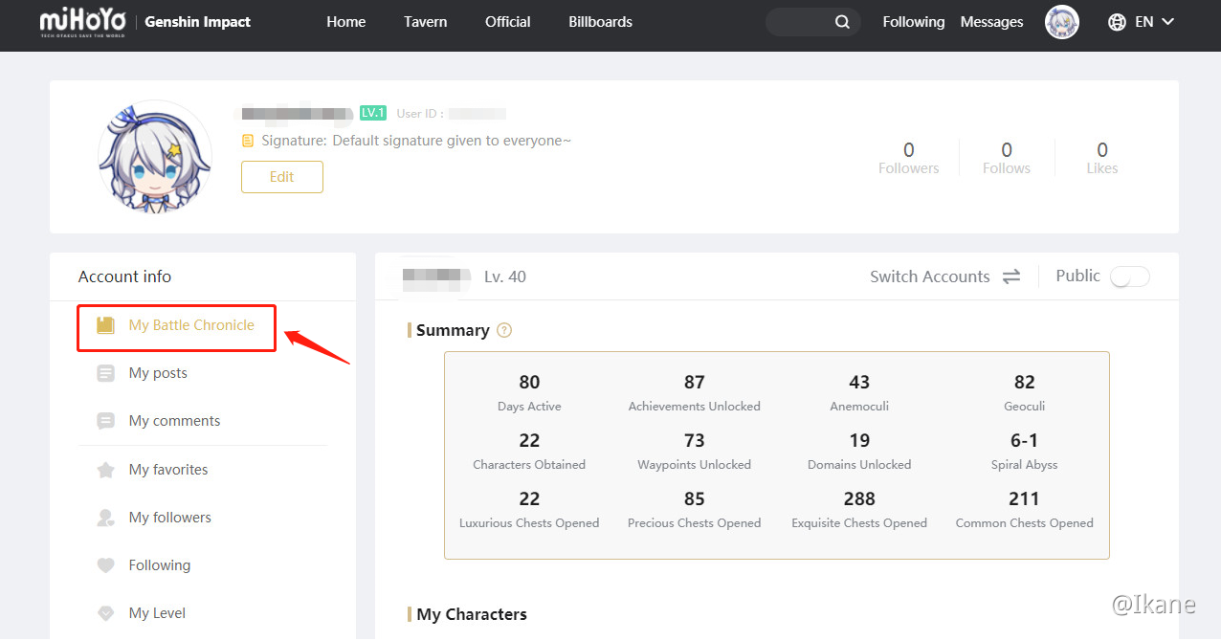This screenshot has width=1221, height=641.
Task: Open My posts in sidebar
Action: [x=158, y=373]
